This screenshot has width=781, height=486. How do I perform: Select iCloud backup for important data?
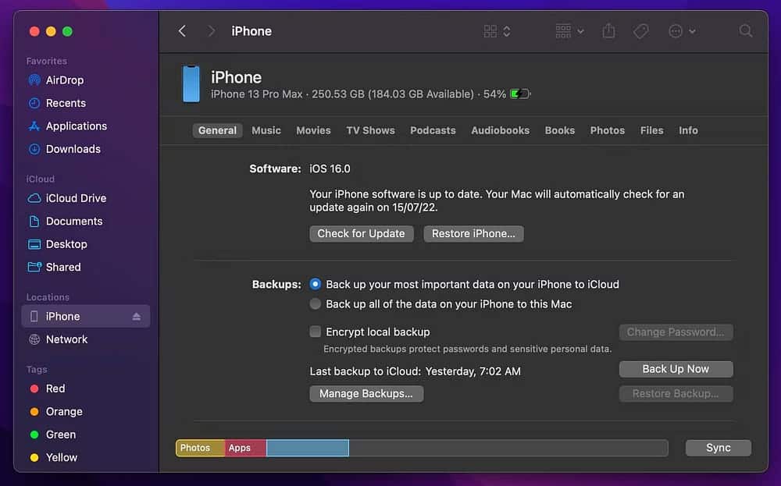coord(315,284)
